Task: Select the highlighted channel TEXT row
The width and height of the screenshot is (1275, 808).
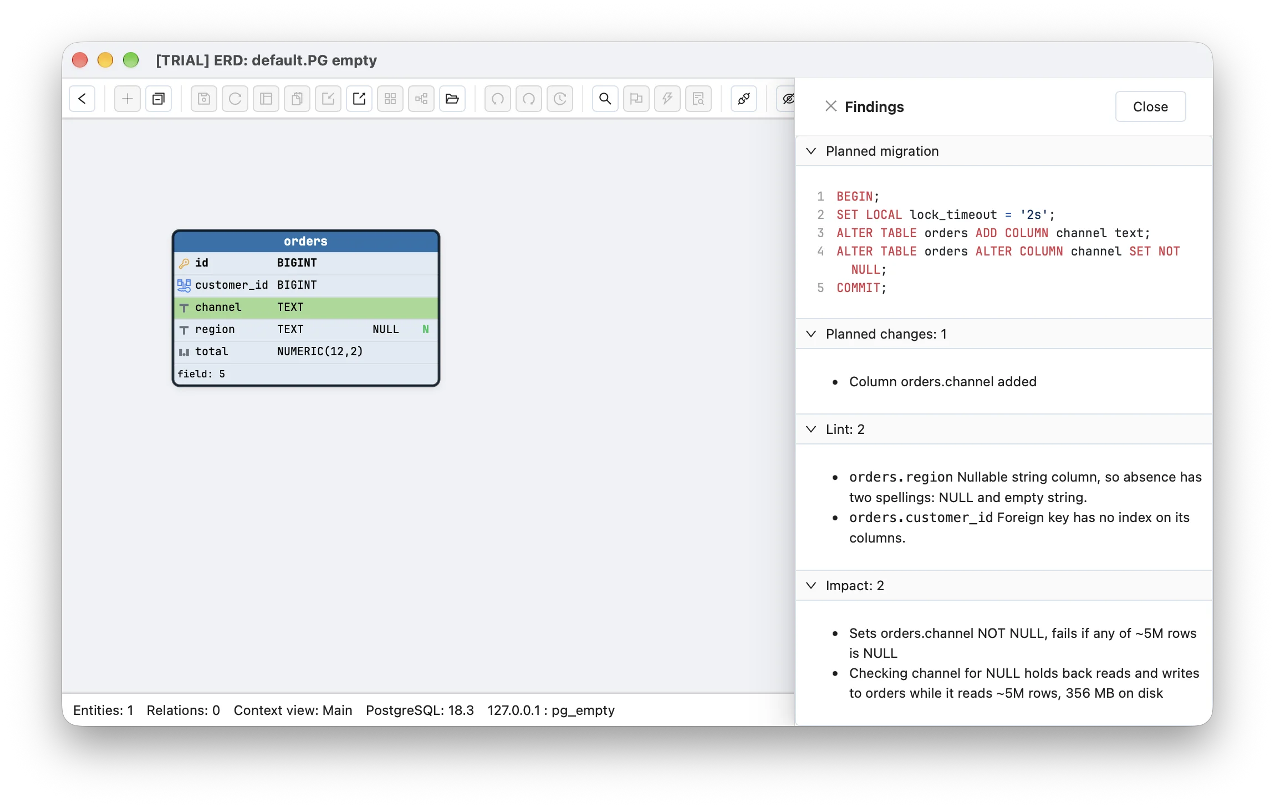Action: (x=306, y=307)
